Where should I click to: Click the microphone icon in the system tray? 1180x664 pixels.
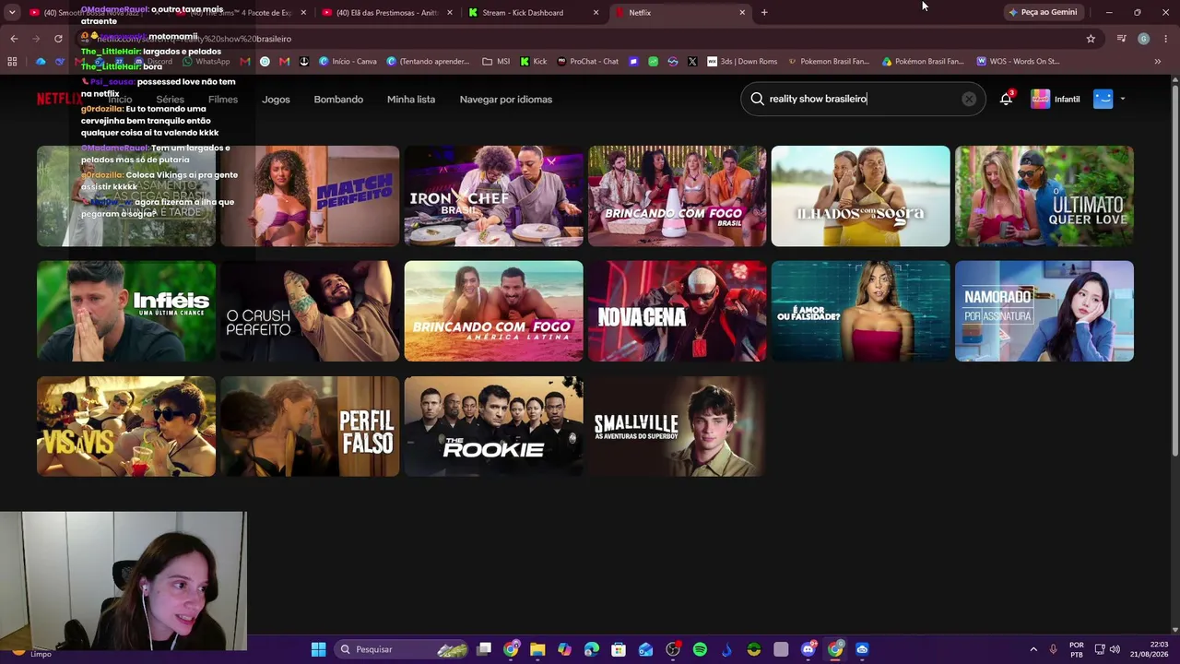tap(1053, 649)
